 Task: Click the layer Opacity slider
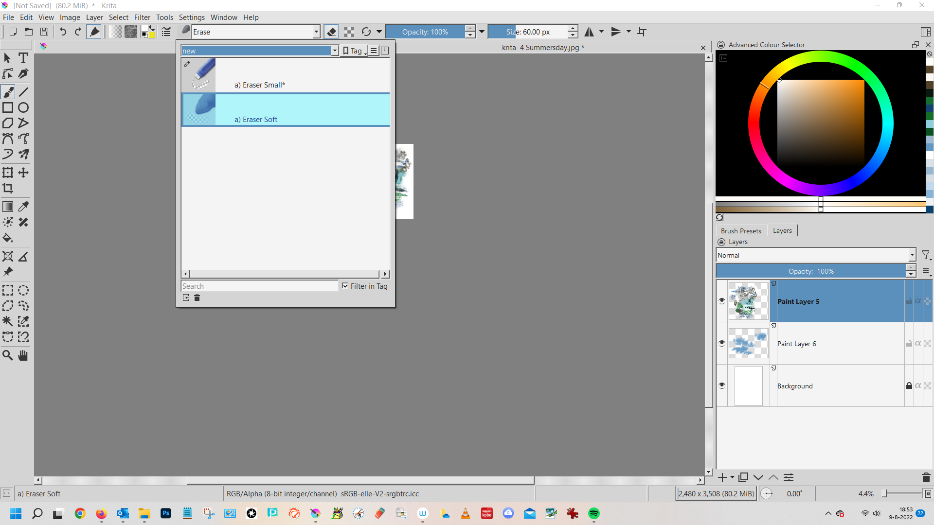(x=810, y=271)
